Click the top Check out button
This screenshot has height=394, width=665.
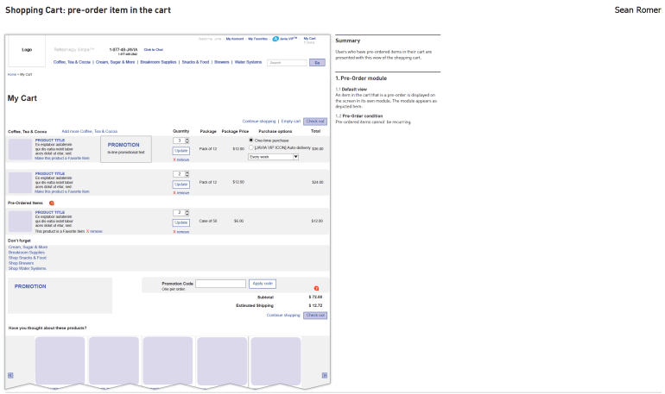tap(315, 122)
